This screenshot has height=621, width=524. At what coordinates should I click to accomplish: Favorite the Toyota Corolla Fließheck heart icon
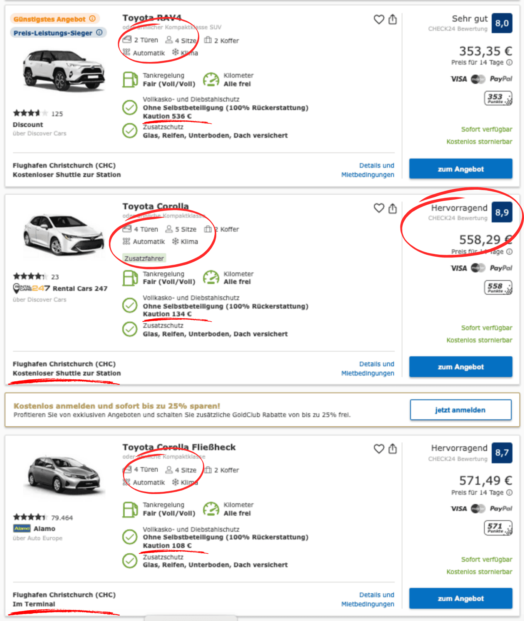[379, 449]
